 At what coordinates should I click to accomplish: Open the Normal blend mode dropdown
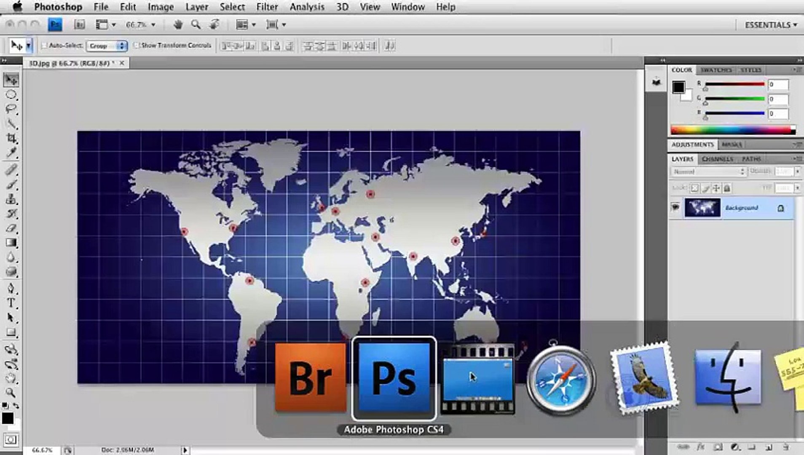point(708,172)
